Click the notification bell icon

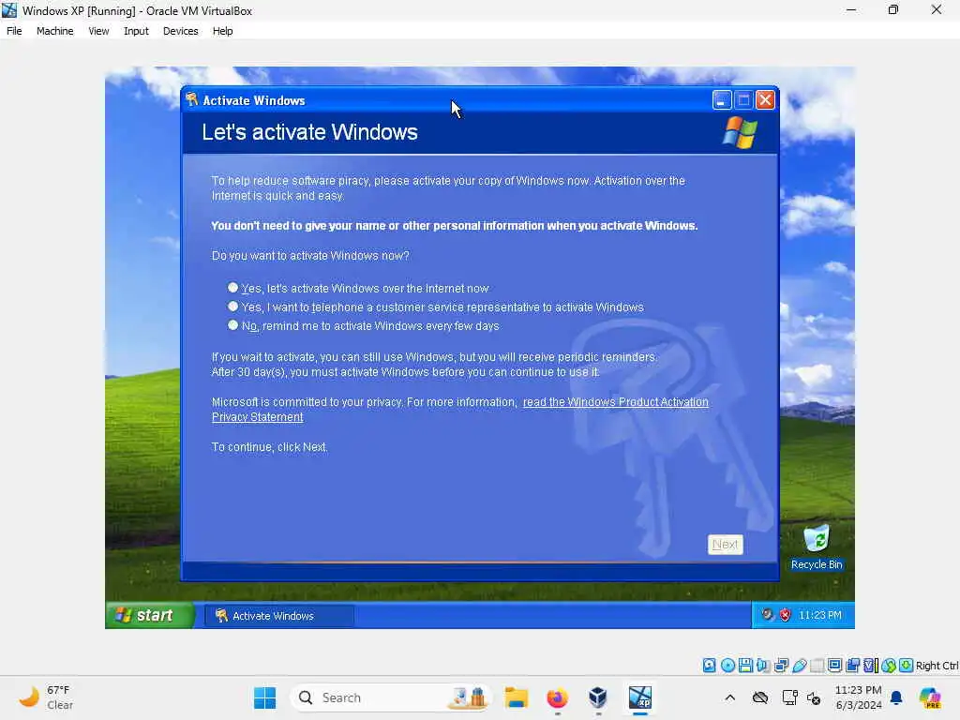tap(896, 697)
